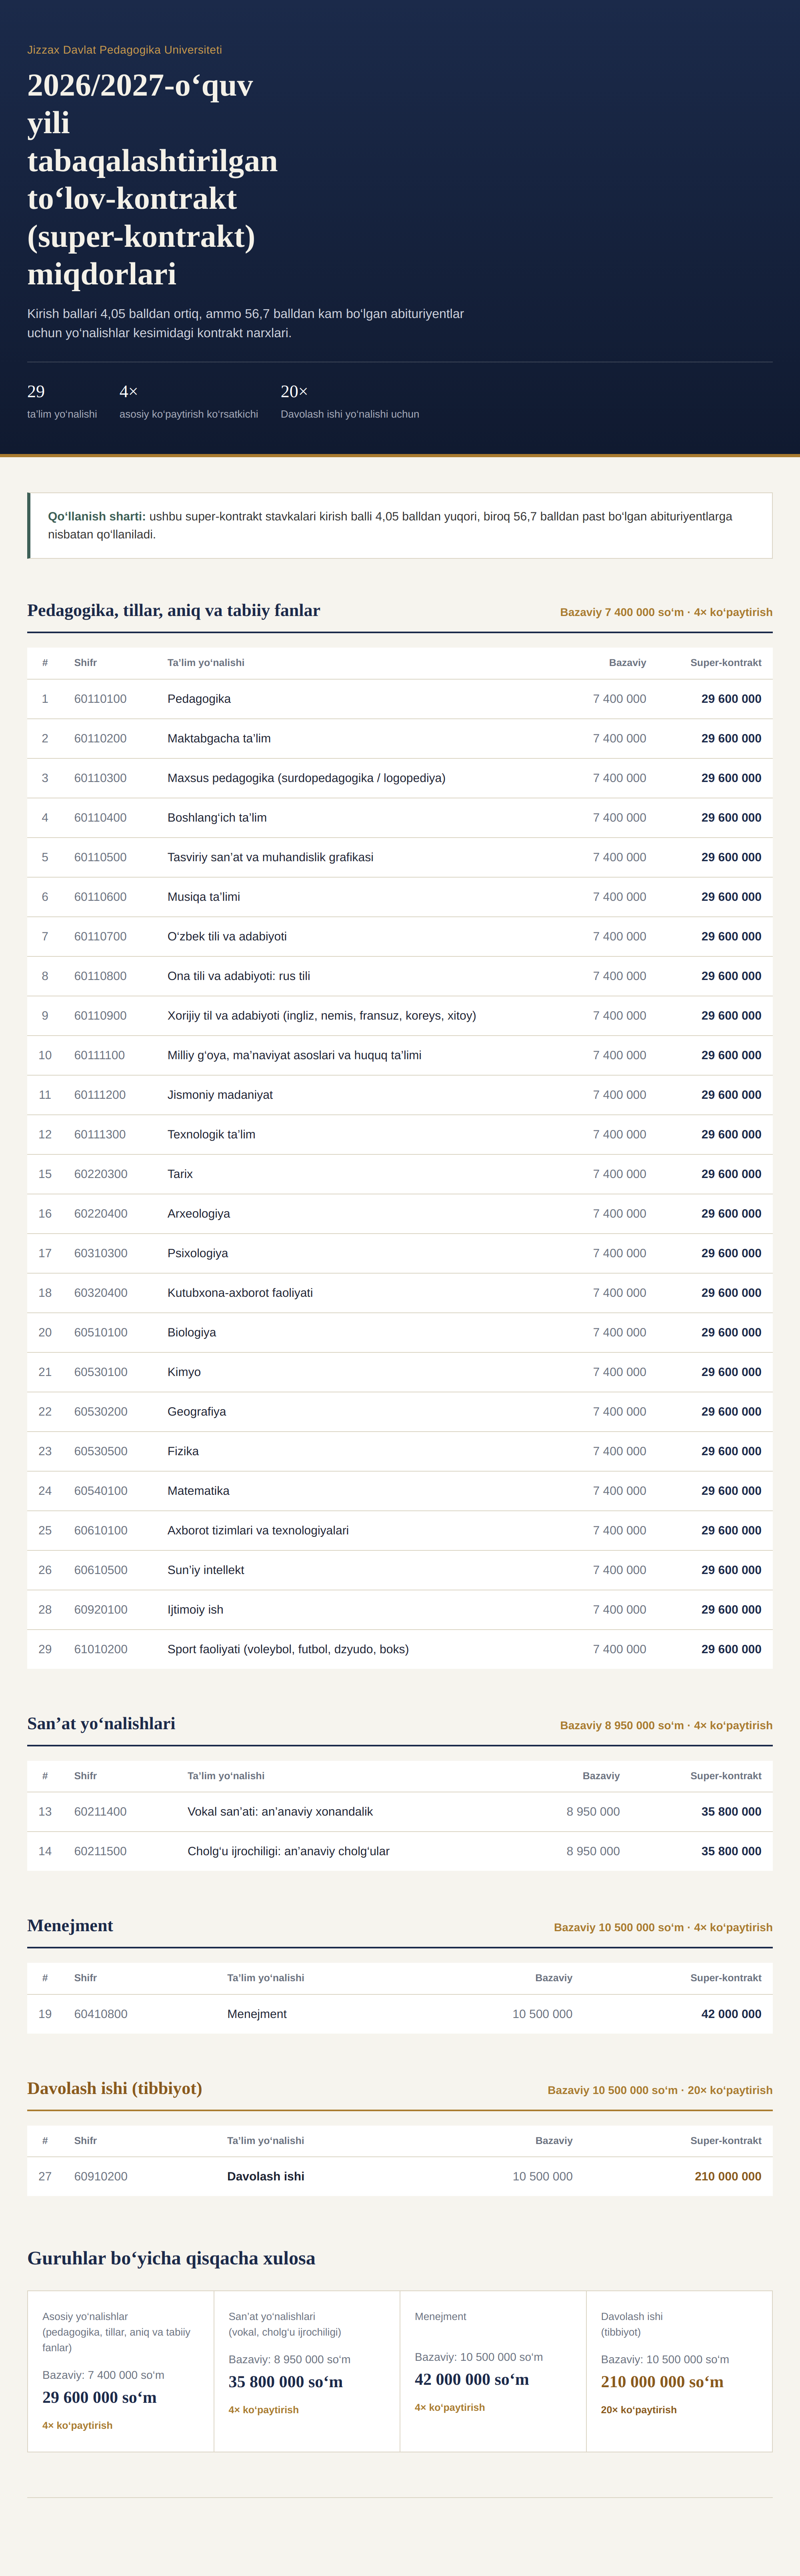Click the Shifr column header in first table
This screenshot has height=2576, width=800.
click(x=85, y=663)
